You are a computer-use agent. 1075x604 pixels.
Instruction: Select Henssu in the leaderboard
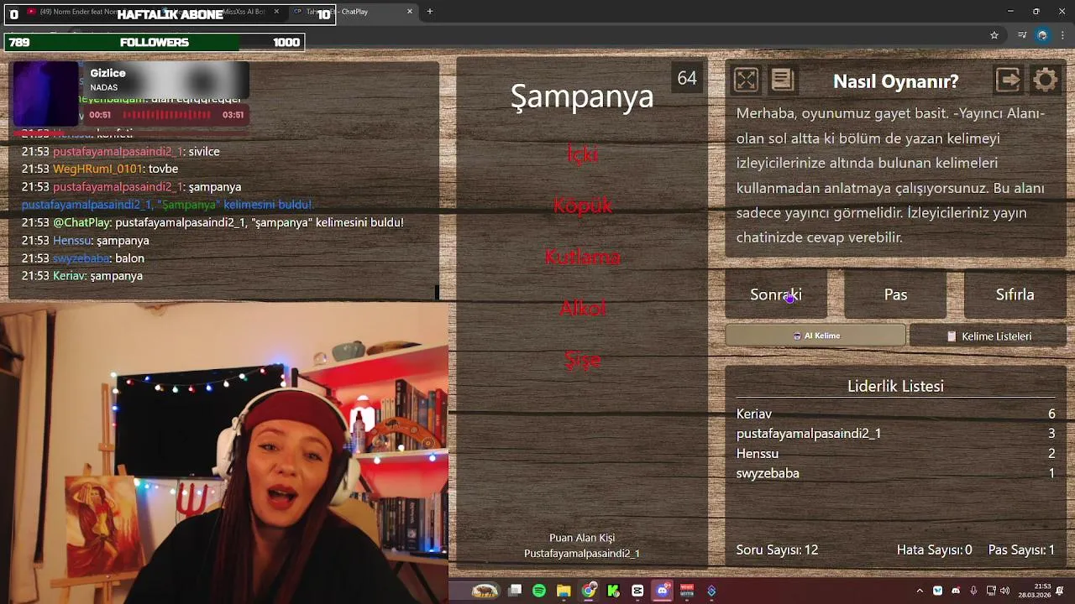pyautogui.click(x=895, y=453)
